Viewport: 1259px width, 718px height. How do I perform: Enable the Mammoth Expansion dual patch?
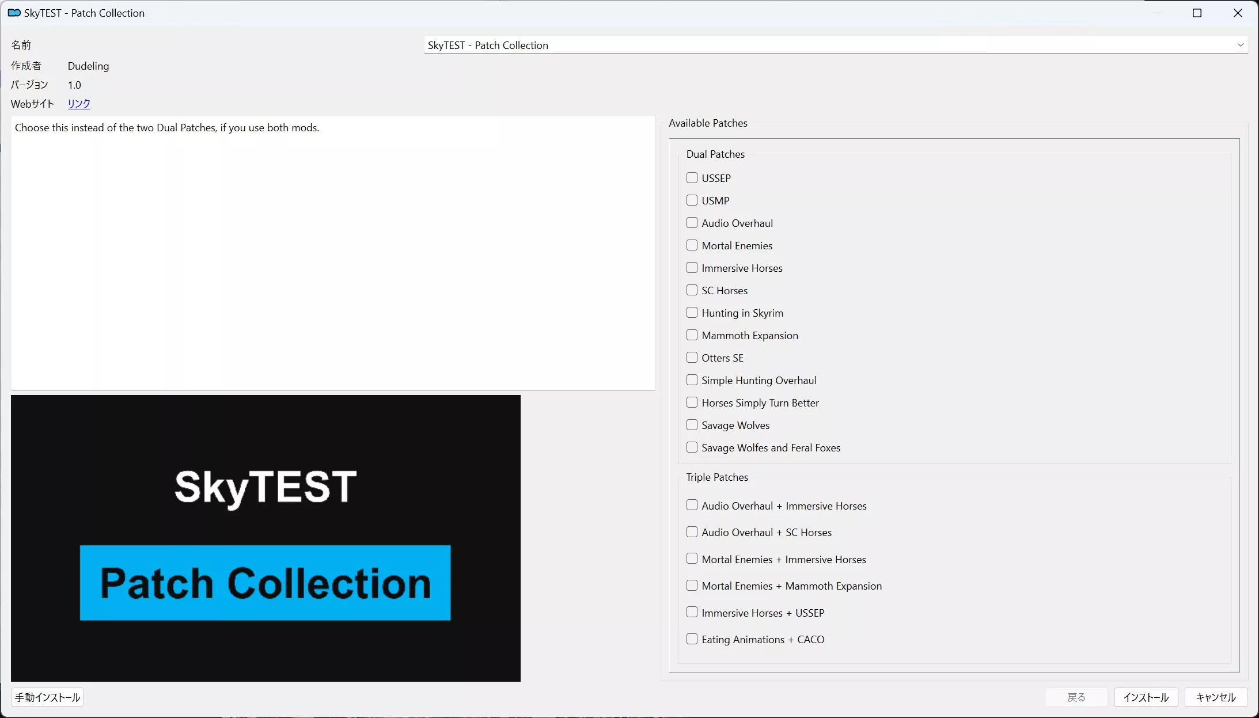point(692,335)
